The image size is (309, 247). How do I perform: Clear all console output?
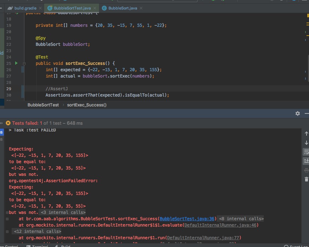[x=306, y=179]
